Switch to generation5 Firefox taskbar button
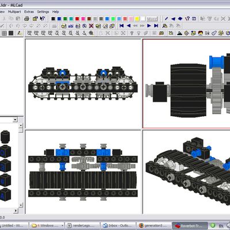Image resolution: width=230 pixels, height=230 pixels. pyautogui.click(x=154, y=225)
